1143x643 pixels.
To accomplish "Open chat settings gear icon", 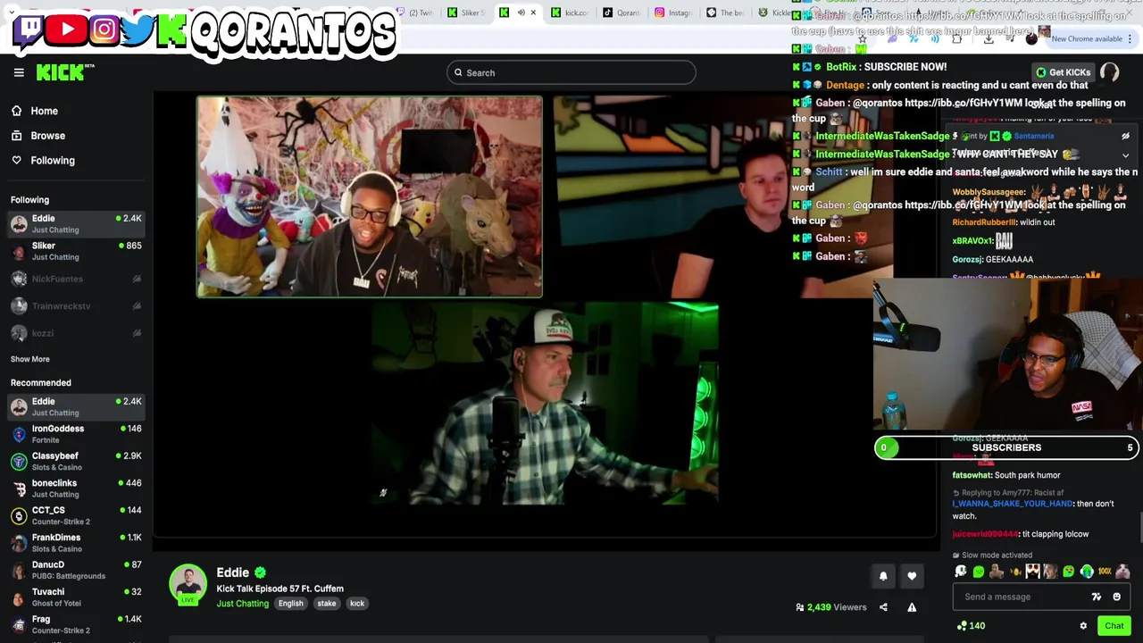I will [1083, 626].
